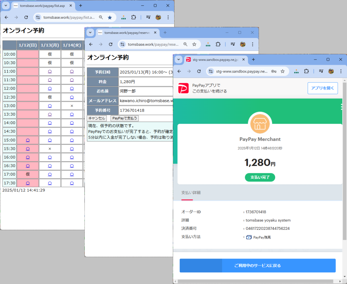Viewport: 347px width, 284px height.
Task: Click the 決済番号 value 04617220238744756224
Action: tap(268, 228)
